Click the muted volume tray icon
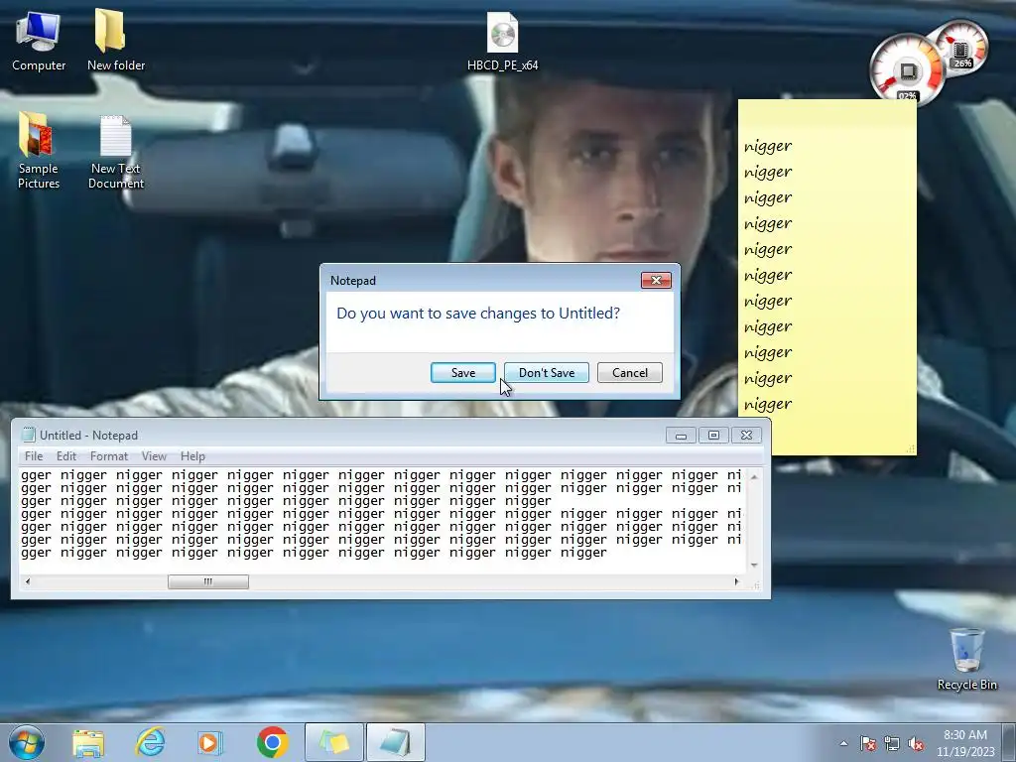 916,743
